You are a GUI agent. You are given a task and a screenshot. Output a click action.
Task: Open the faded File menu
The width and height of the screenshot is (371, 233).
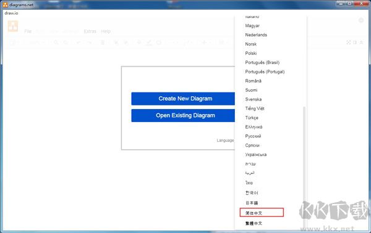click(x=28, y=31)
